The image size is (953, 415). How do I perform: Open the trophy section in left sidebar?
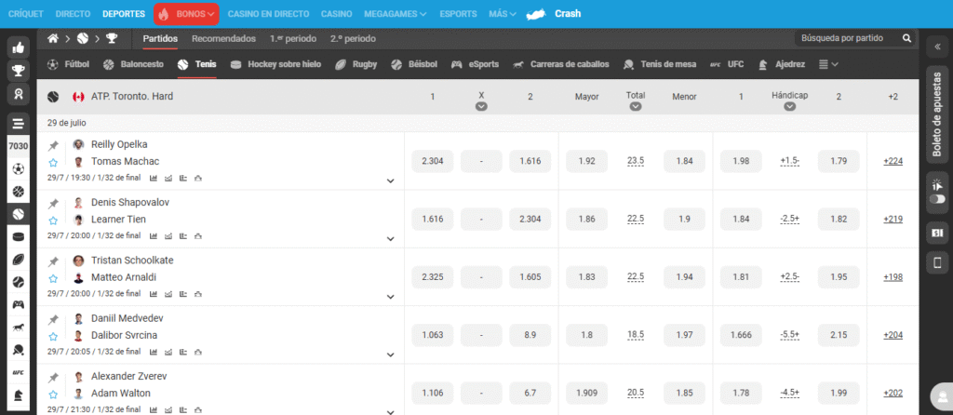pyautogui.click(x=19, y=71)
